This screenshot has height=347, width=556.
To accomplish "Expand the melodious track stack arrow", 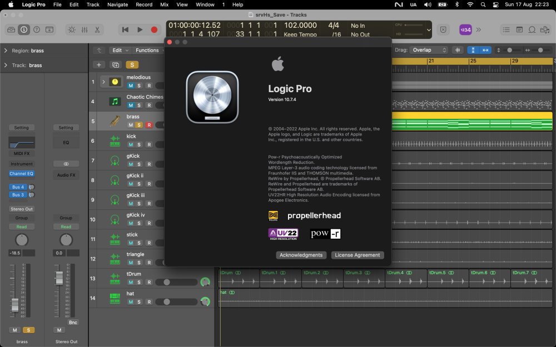I will coord(103,82).
